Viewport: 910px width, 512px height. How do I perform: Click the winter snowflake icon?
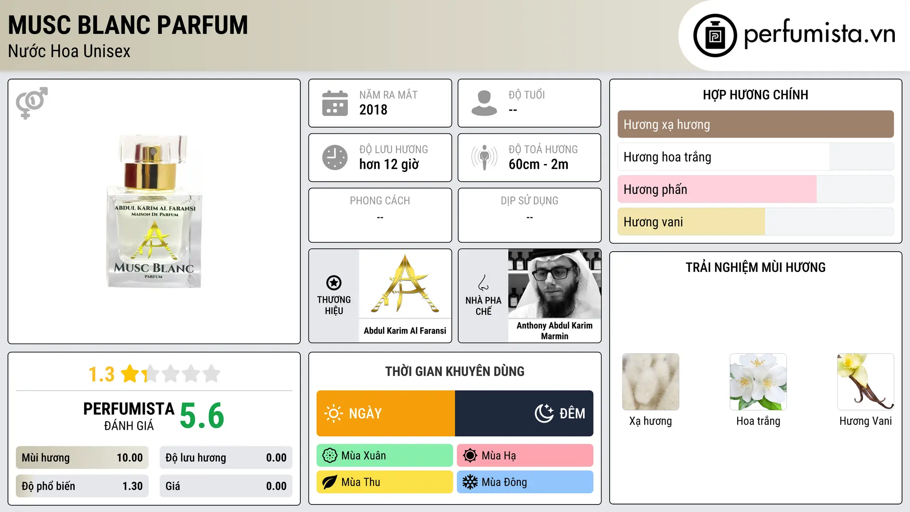470,482
